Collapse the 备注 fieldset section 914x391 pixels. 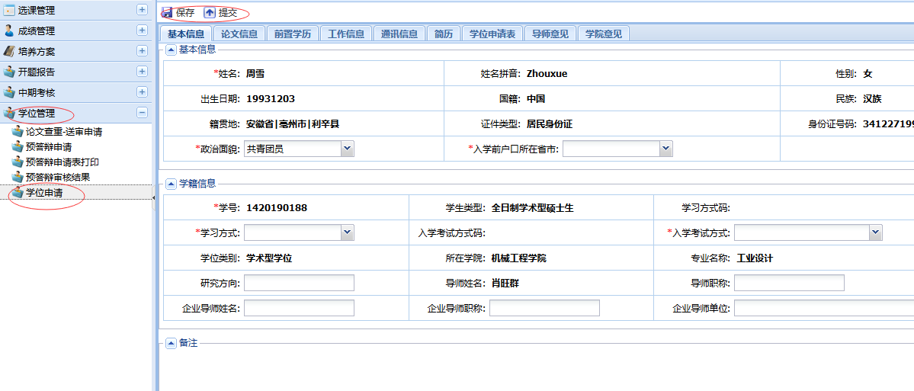[171, 344]
